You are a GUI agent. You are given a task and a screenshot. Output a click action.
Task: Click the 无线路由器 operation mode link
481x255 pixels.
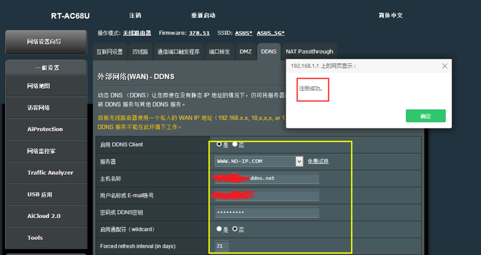click(137, 33)
